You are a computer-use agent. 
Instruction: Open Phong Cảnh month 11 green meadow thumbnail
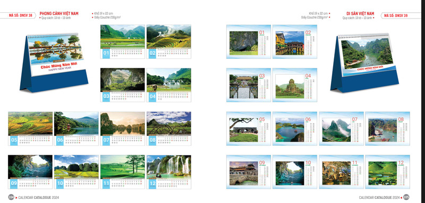tap(123, 172)
